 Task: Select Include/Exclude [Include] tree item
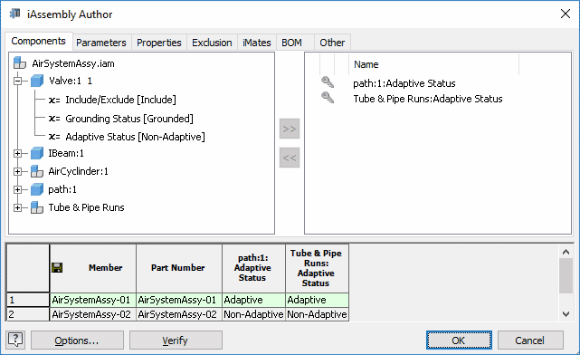[x=120, y=100]
